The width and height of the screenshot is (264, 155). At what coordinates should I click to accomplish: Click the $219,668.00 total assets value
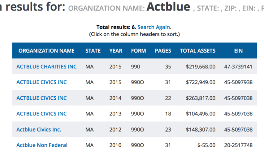coord(201,67)
